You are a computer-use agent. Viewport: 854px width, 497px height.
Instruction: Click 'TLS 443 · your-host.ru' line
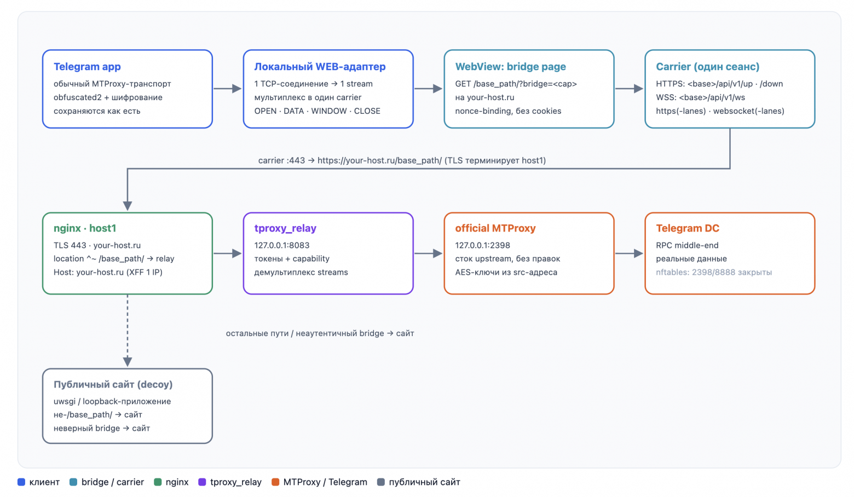[97, 245]
